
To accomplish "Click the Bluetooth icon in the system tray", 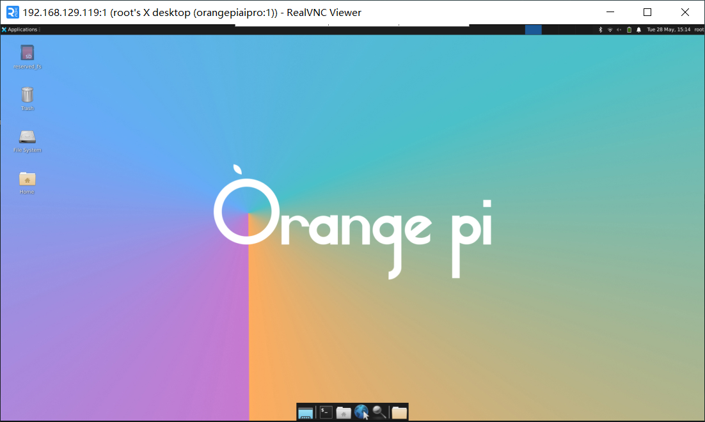I will (600, 29).
